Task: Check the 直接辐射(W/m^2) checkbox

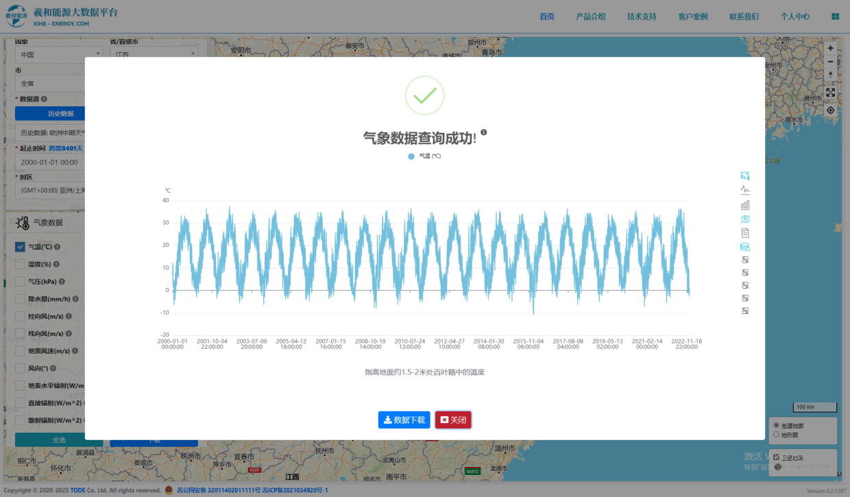Action: click(x=20, y=402)
